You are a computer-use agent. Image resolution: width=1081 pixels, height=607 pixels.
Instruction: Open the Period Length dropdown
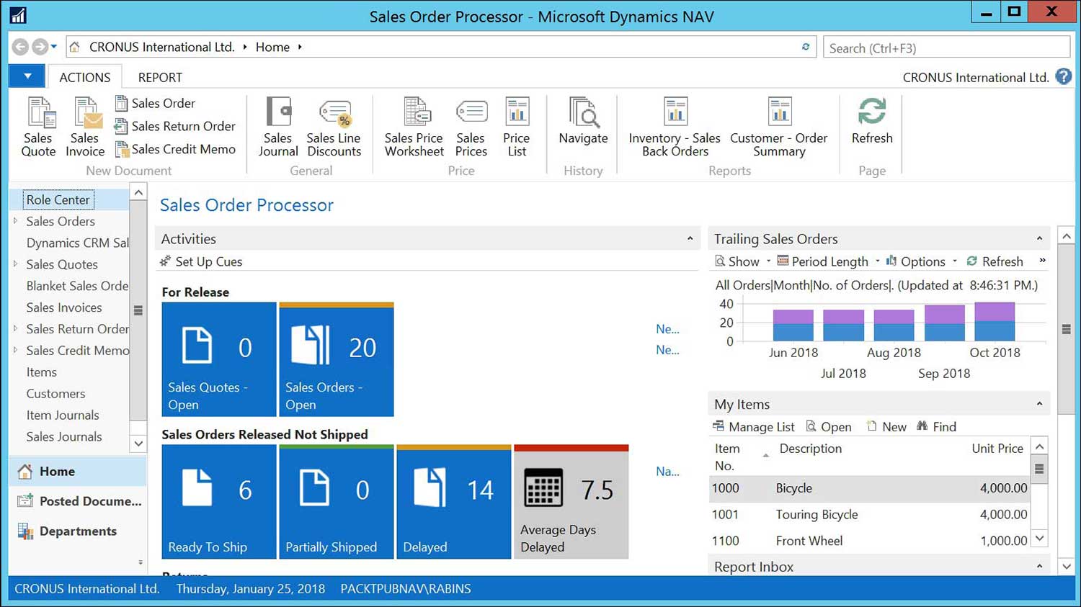(876, 261)
